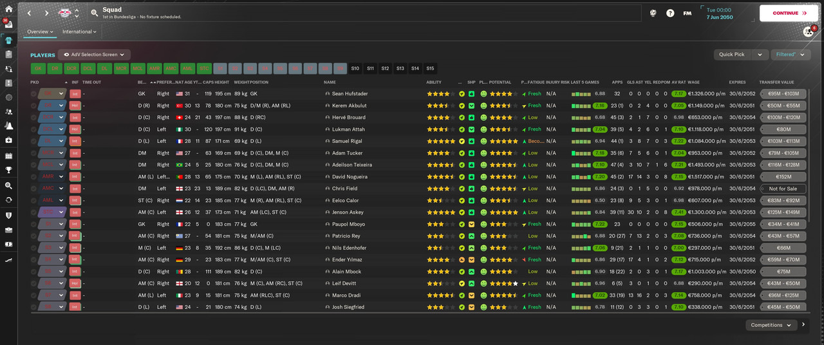Select the S15 substitute slot button
The height and width of the screenshot is (345, 824).
[x=430, y=68]
